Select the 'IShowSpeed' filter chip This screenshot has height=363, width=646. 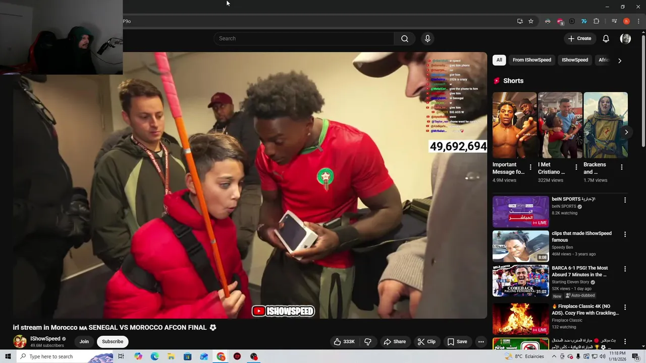click(575, 60)
